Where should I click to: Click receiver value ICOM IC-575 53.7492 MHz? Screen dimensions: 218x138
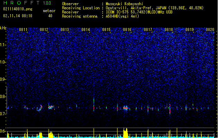click(139, 12)
